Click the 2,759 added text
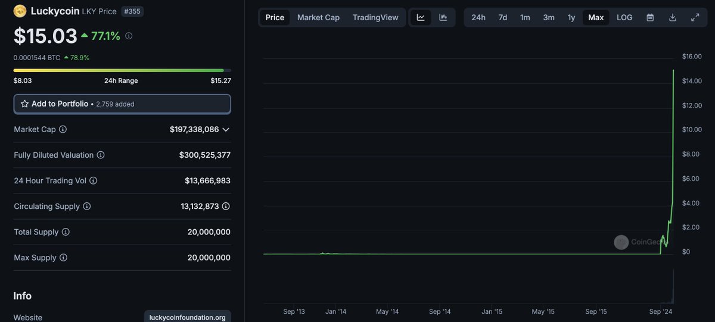This screenshot has height=322, width=715. tap(115, 104)
